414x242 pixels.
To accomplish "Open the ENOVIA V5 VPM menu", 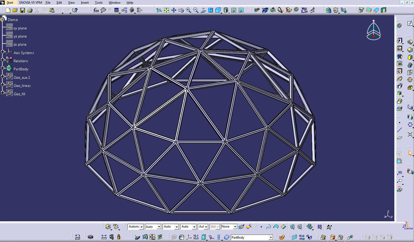I will click(30, 3).
